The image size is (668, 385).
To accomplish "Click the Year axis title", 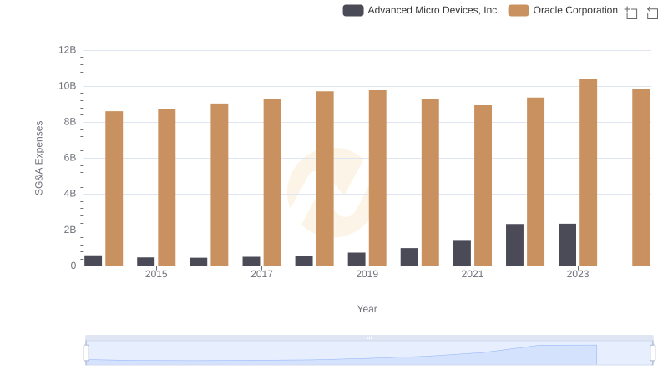I will (x=367, y=309).
